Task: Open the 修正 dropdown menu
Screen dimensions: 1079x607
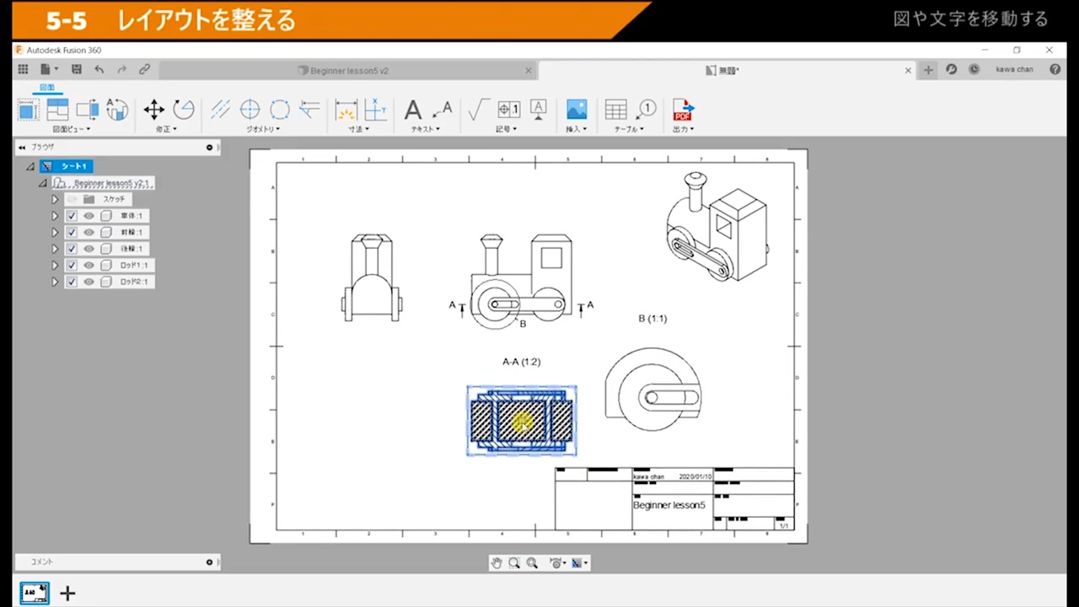Action: [x=166, y=129]
